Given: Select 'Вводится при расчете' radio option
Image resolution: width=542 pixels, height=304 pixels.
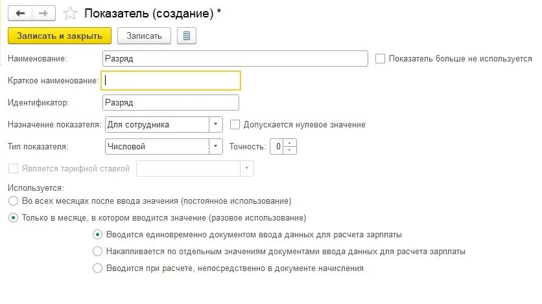Looking at the screenshot, I should pyautogui.click(x=98, y=268).
